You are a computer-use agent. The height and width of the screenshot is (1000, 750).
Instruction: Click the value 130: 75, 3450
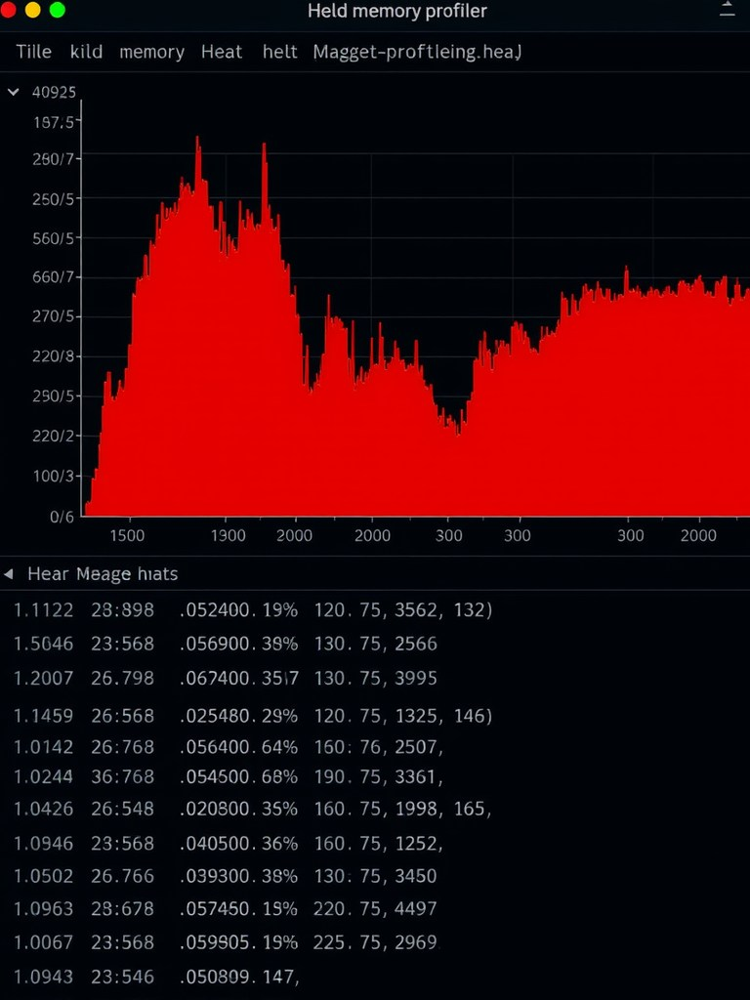[x=375, y=875]
